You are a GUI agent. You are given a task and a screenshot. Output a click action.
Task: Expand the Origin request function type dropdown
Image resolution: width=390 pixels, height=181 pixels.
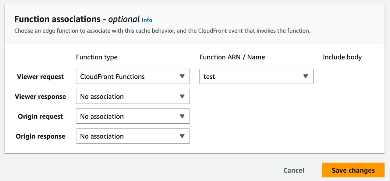(x=128, y=116)
